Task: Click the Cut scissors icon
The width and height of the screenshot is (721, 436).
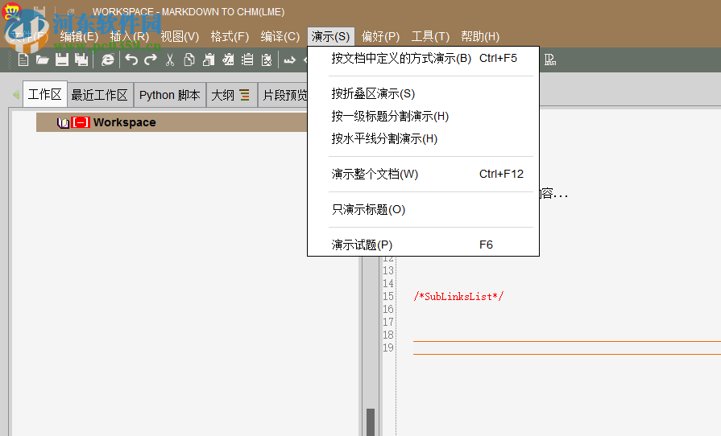Action: [x=170, y=60]
